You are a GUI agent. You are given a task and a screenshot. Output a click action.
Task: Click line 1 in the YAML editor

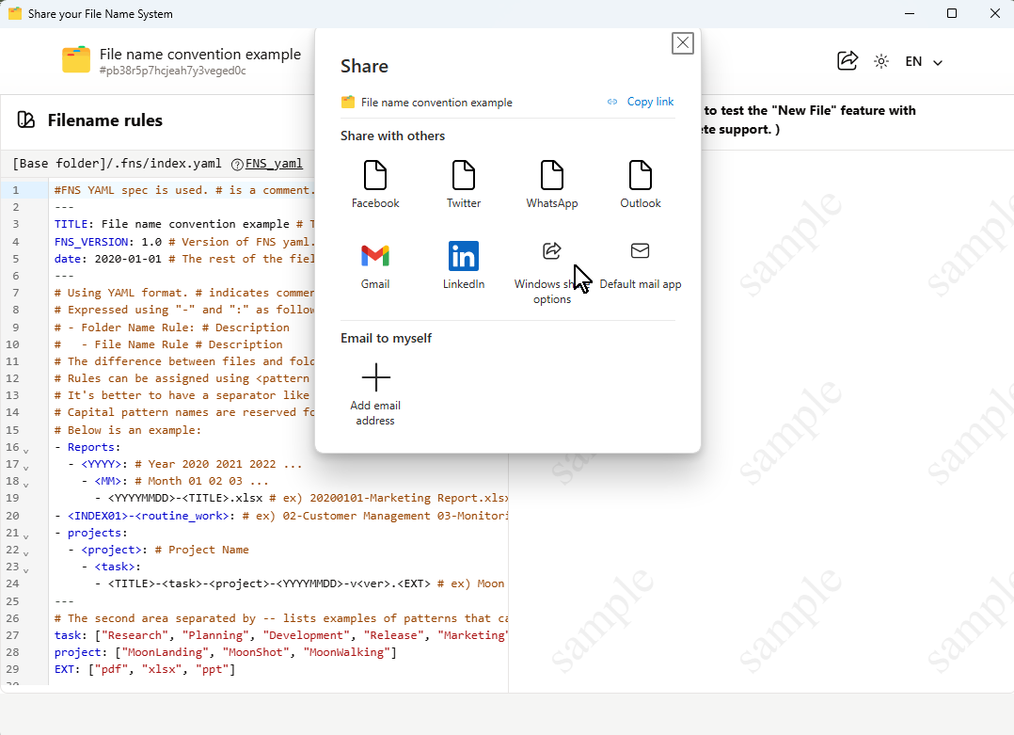tap(188, 190)
